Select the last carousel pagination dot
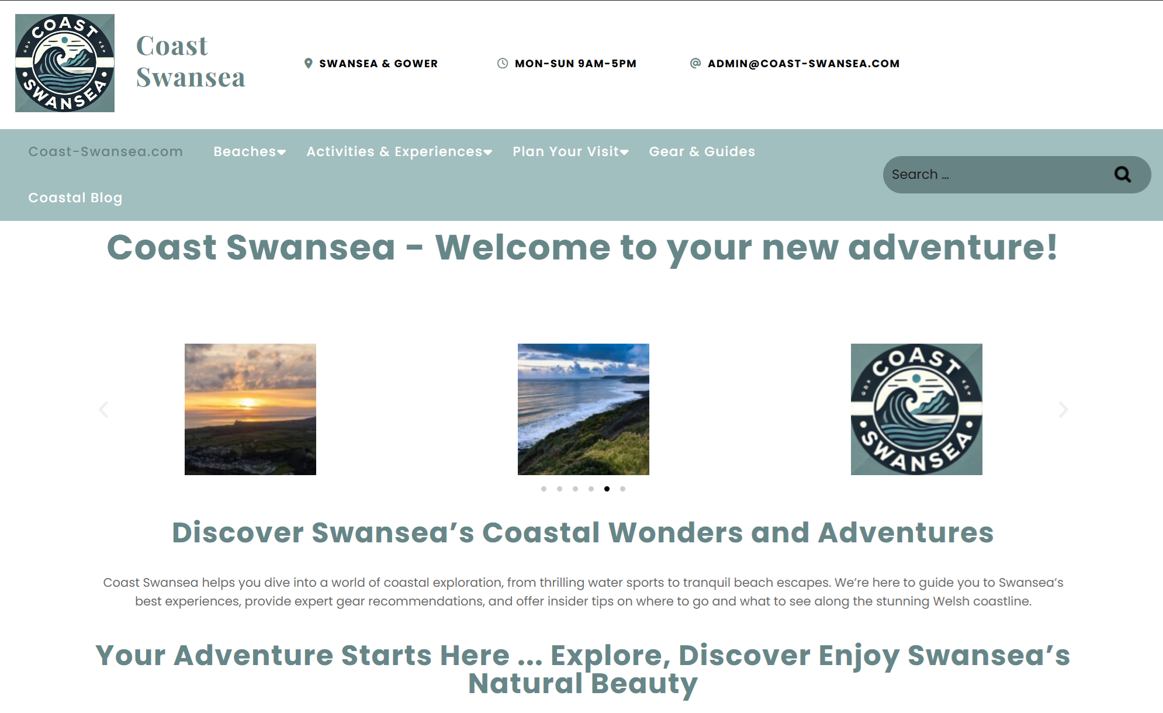The height and width of the screenshot is (713, 1163). pyautogui.click(x=623, y=489)
